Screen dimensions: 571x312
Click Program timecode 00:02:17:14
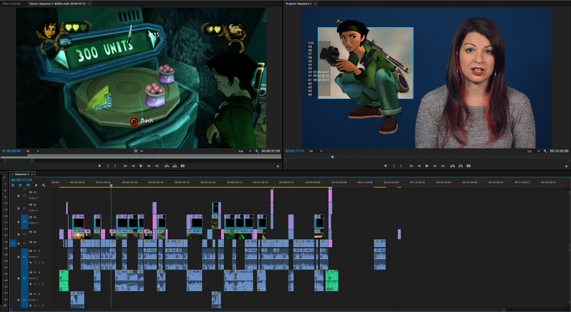[x=295, y=151]
